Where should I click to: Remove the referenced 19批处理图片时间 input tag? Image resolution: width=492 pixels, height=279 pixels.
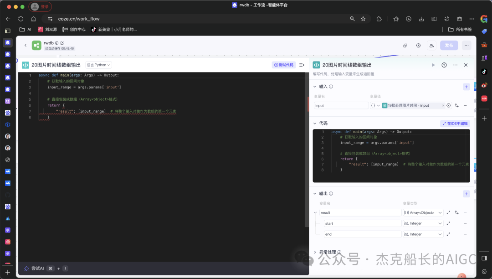(443, 105)
